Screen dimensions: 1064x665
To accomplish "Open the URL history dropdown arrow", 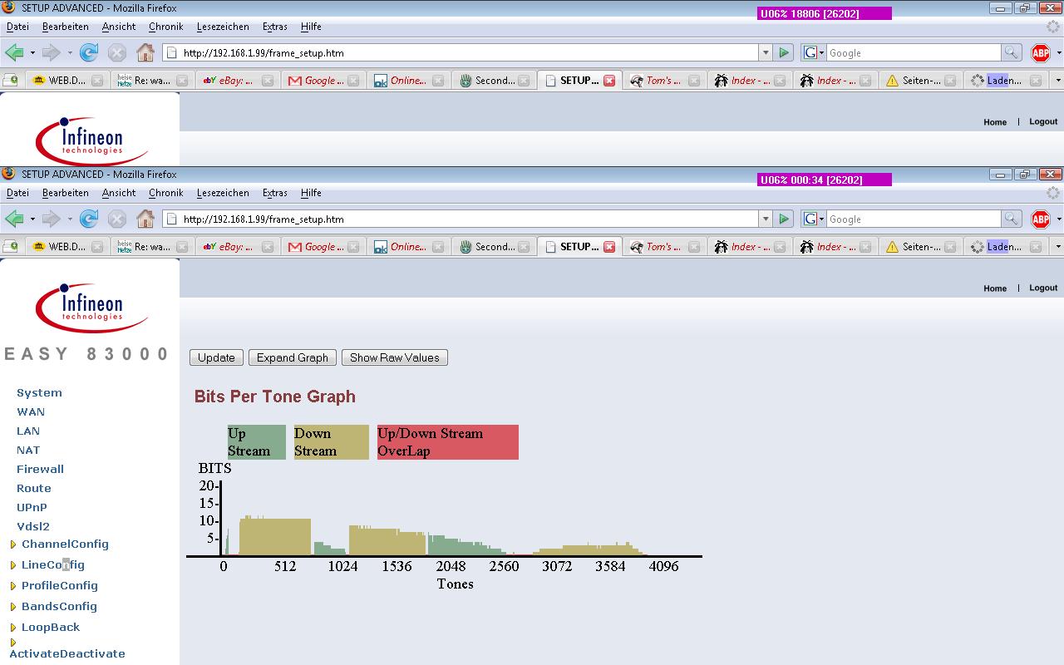I will (x=766, y=219).
